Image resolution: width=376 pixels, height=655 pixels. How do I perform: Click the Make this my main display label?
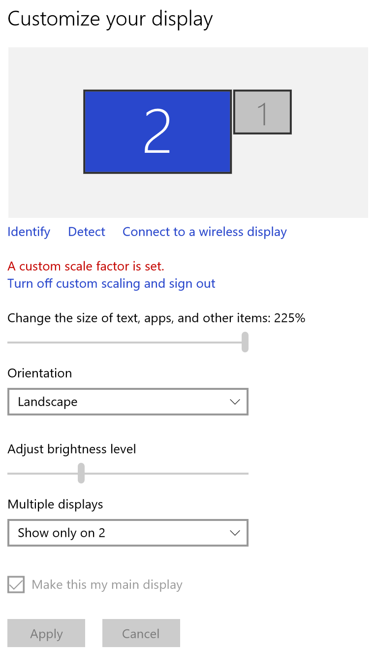point(107,585)
